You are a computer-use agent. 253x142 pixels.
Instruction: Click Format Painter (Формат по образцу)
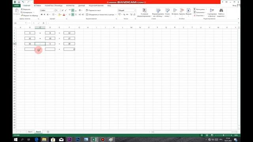[x=29, y=16]
